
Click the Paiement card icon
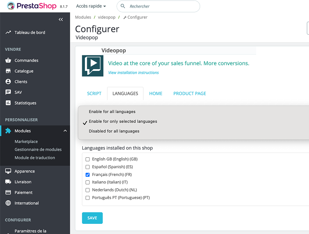[x=8, y=192]
